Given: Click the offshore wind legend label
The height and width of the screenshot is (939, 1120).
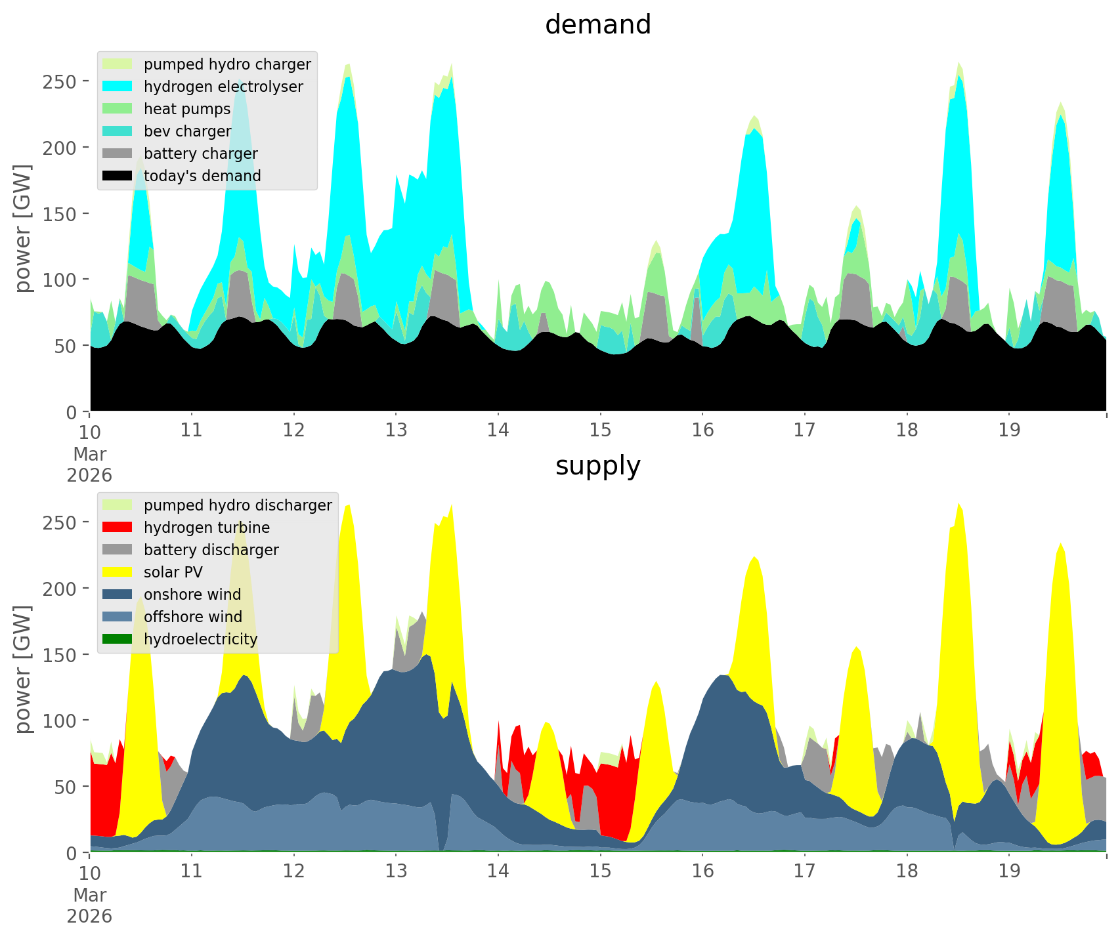Looking at the screenshot, I should tap(192, 617).
